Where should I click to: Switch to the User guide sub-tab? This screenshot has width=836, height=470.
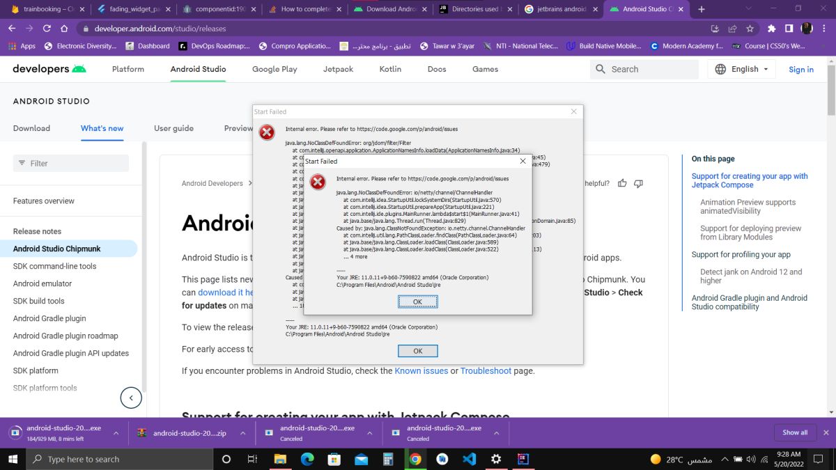coord(173,128)
